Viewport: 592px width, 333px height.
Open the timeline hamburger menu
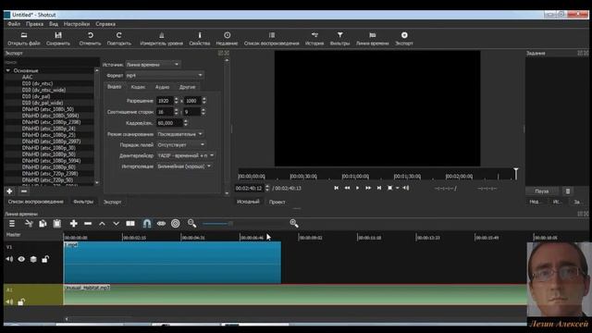(x=12, y=224)
